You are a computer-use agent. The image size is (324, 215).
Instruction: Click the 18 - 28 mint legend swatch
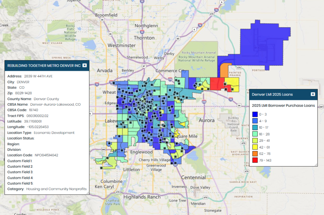point(255,134)
